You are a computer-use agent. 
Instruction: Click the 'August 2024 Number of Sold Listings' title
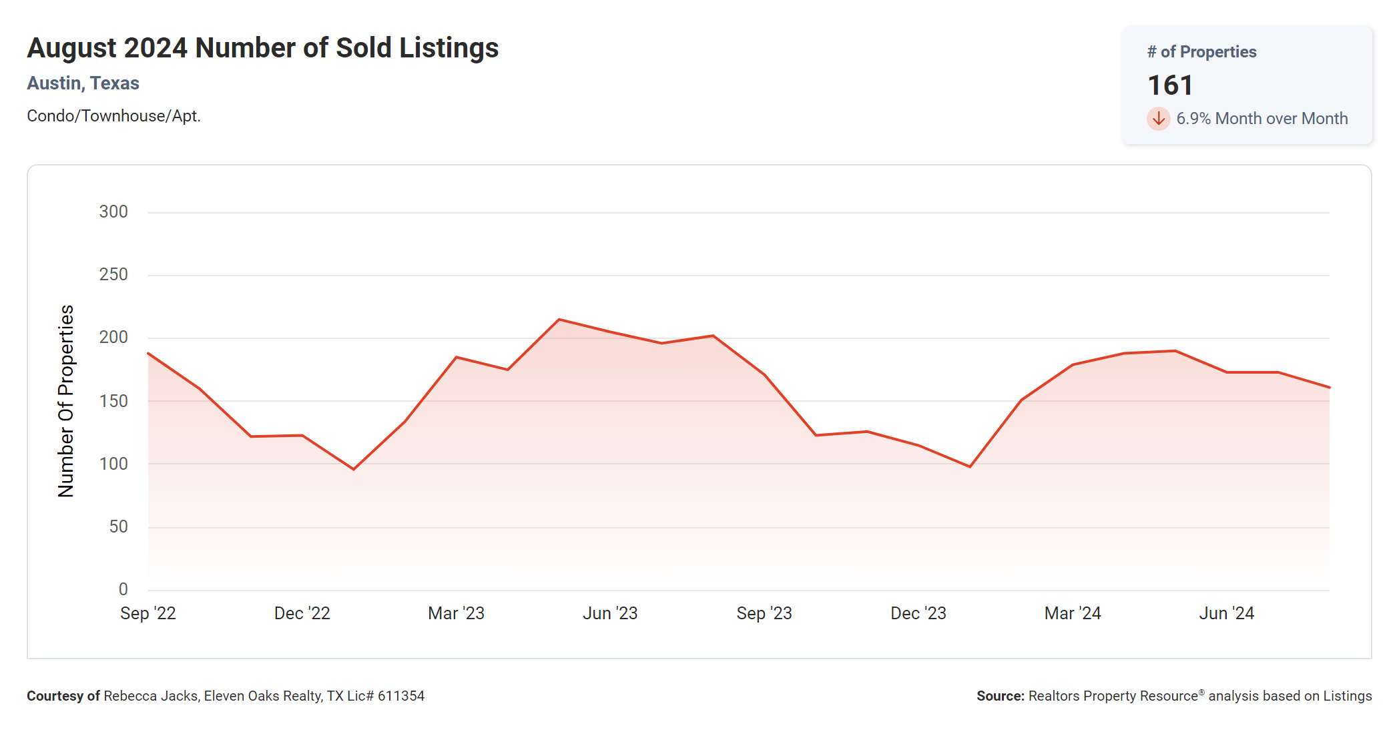tap(262, 48)
